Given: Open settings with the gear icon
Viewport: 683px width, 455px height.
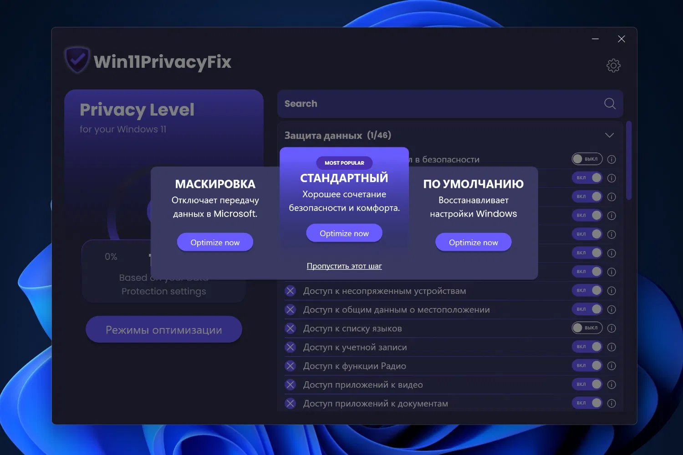Looking at the screenshot, I should (x=613, y=66).
